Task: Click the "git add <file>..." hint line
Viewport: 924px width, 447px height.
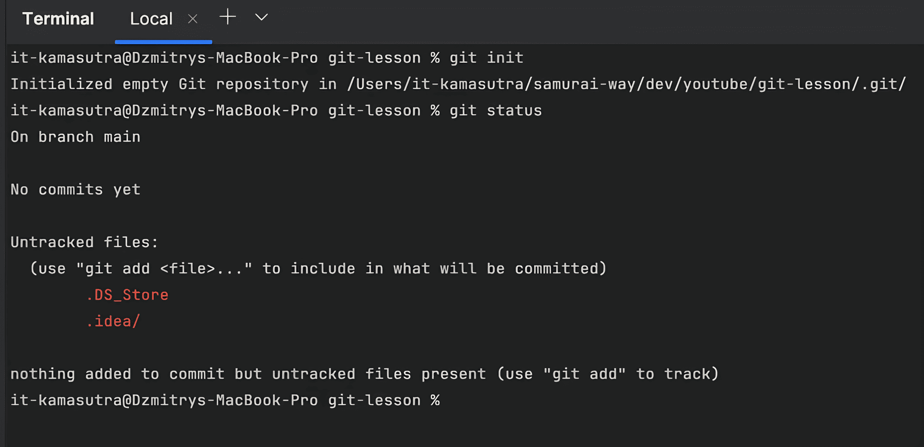Action: tap(318, 269)
